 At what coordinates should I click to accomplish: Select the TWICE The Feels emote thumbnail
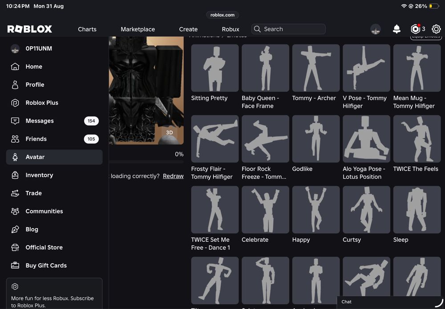pyautogui.click(x=417, y=139)
